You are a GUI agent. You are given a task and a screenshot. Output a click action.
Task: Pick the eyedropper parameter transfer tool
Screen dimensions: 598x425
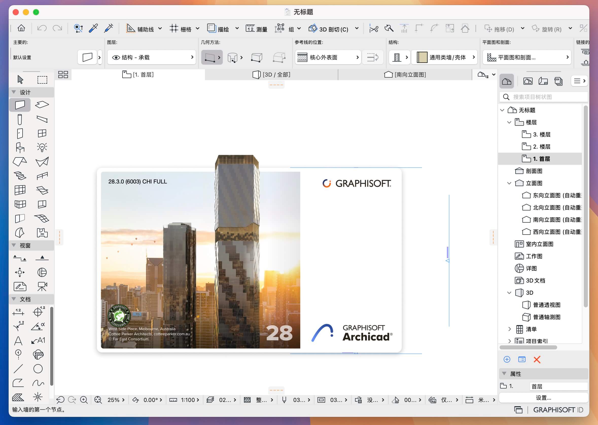click(x=94, y=28)
